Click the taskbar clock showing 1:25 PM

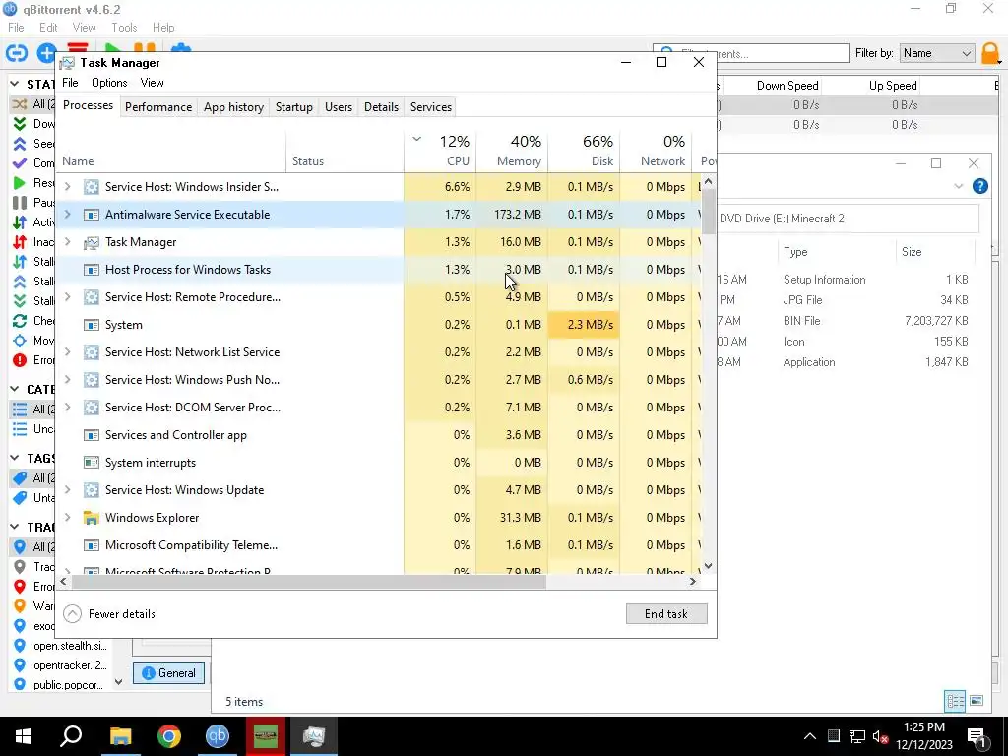(923, 736)
